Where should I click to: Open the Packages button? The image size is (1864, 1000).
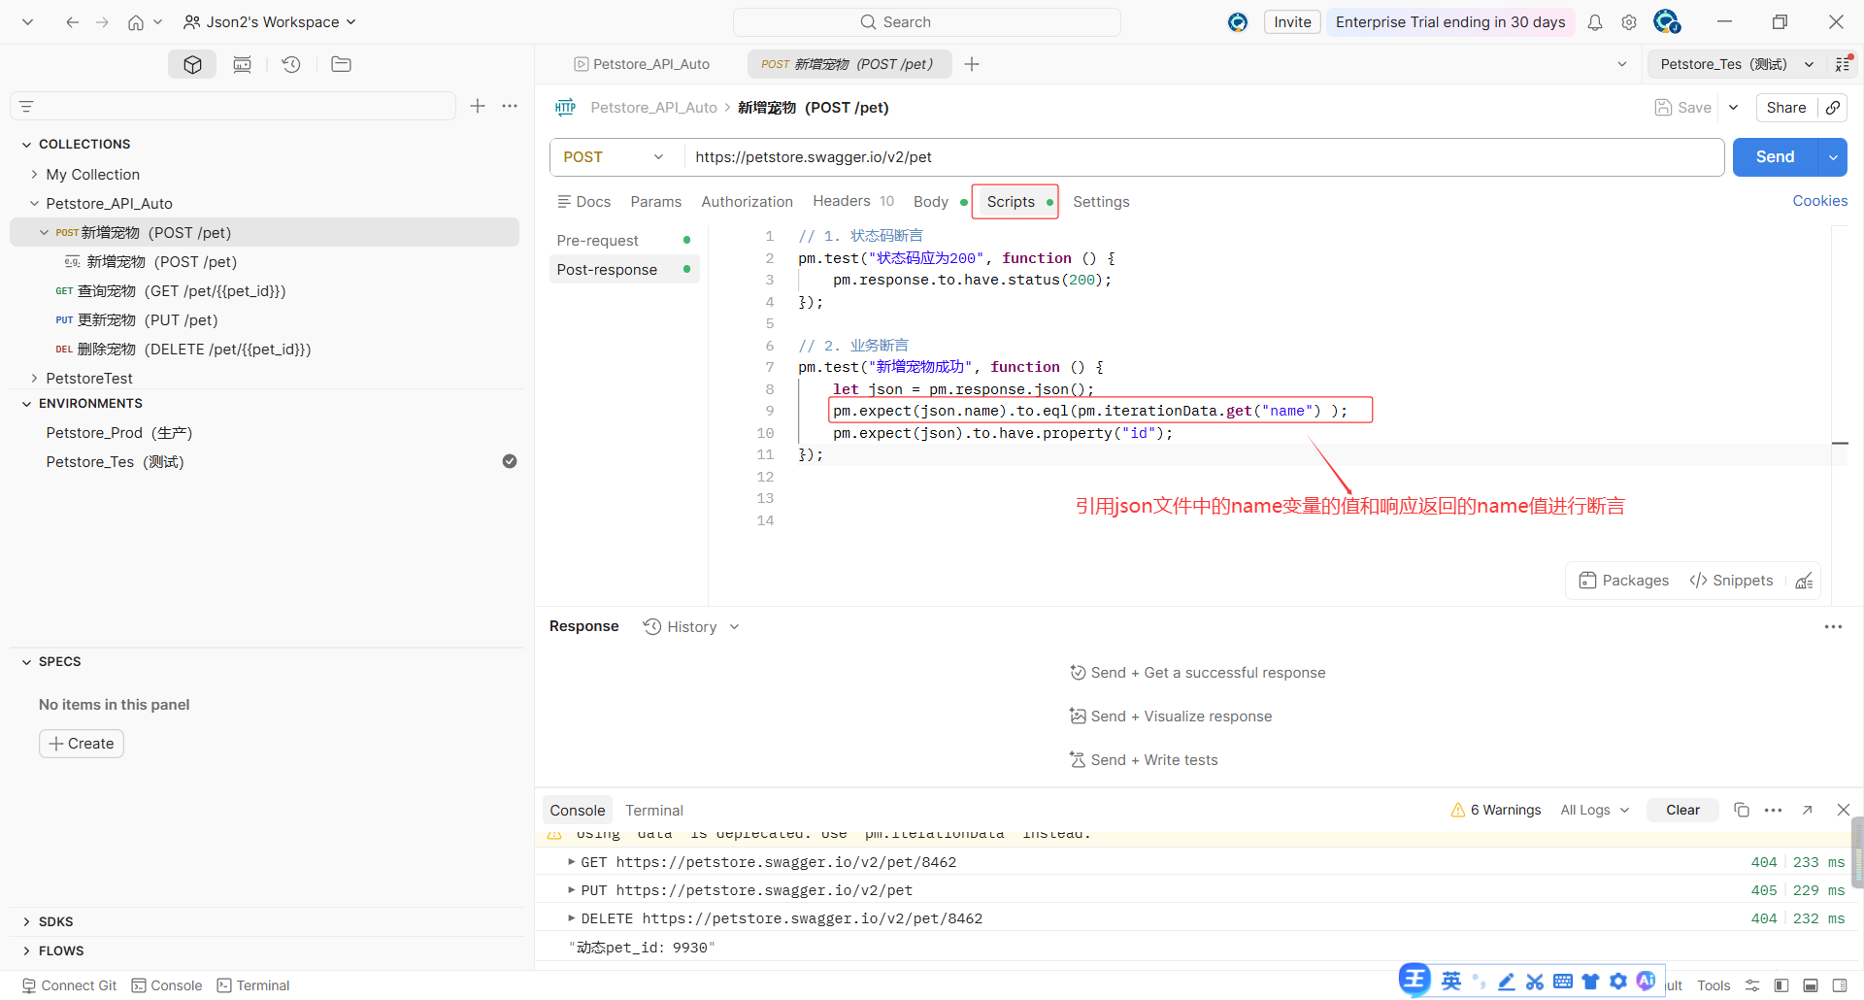click(x=1624, y=581)
